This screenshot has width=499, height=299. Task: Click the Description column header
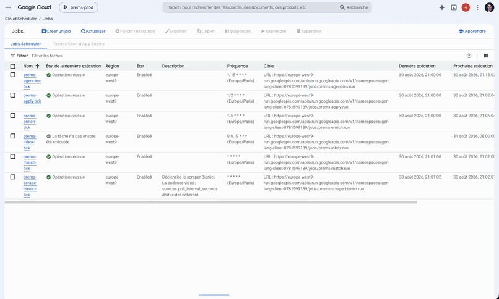coord(173,66)
